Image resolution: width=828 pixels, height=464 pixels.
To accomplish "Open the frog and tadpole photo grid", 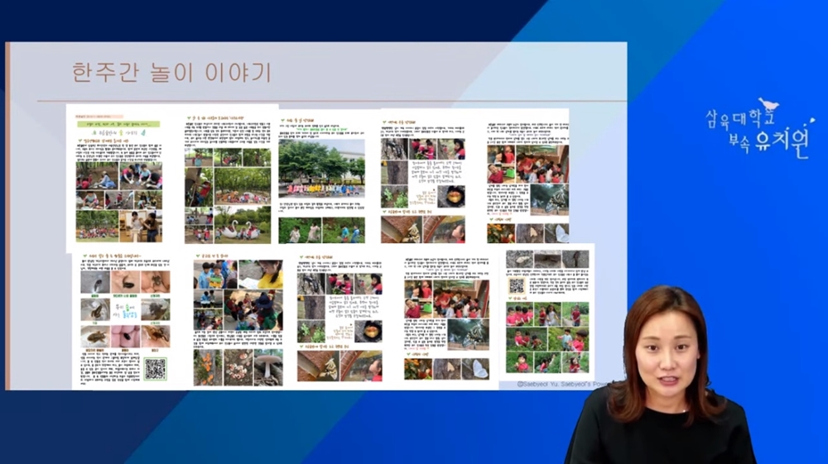I will [125, 309].
